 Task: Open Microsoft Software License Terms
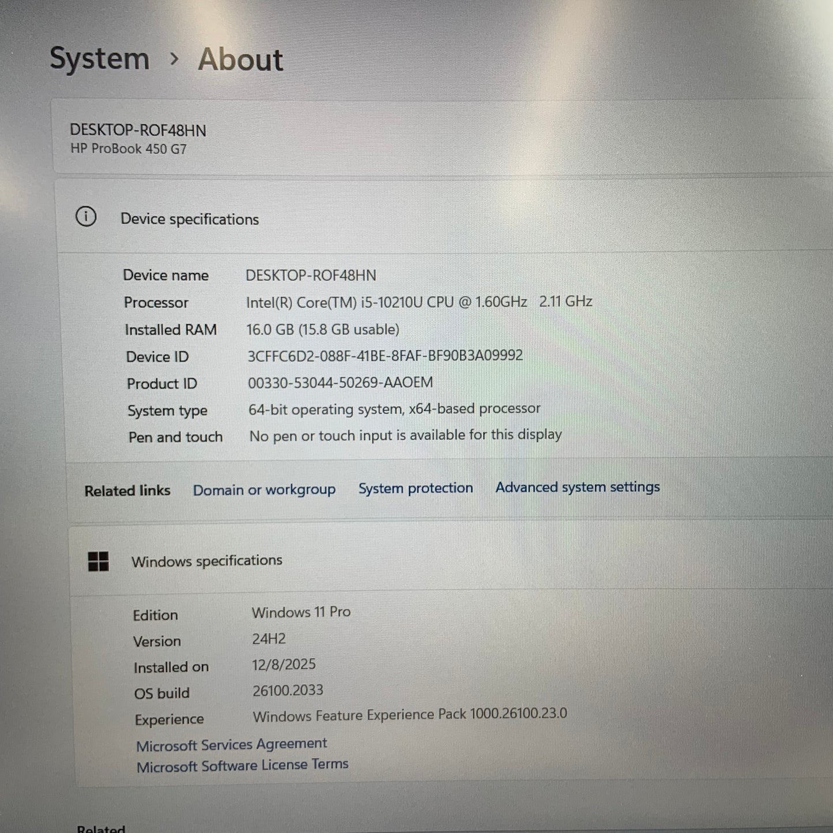tap(242, 765)
